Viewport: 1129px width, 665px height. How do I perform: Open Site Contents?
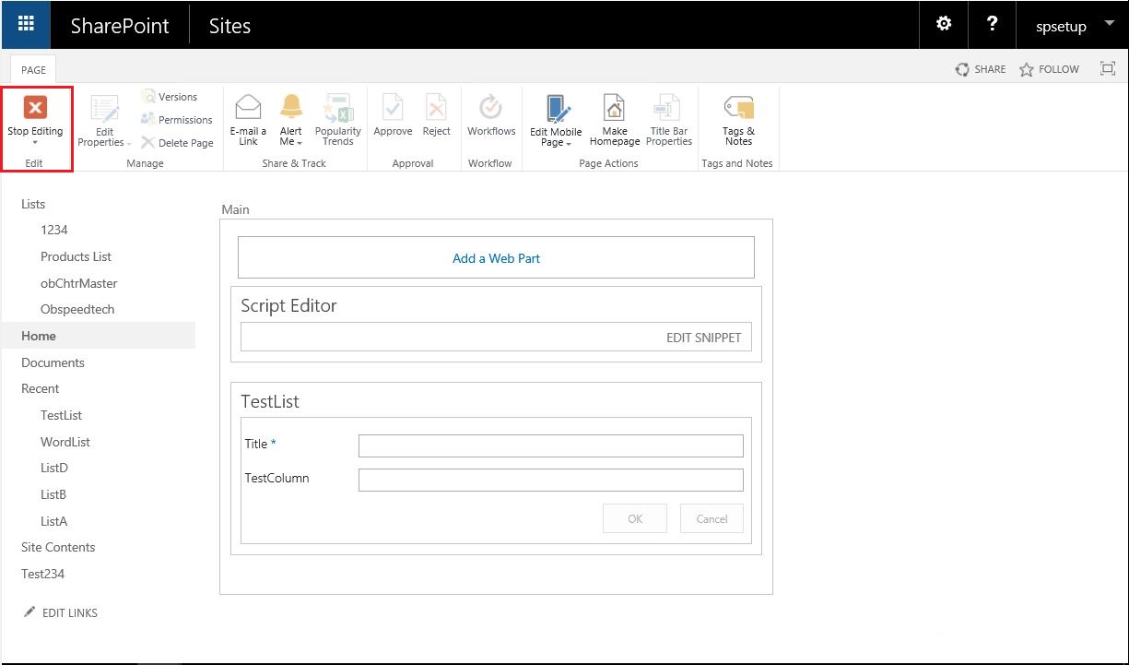click(x=58, y=547)
